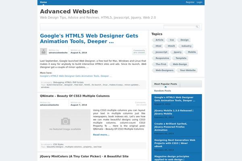The image size is (242, 161).
Task: Select the Web-Design topic tag
Action: tap(179, 64)
